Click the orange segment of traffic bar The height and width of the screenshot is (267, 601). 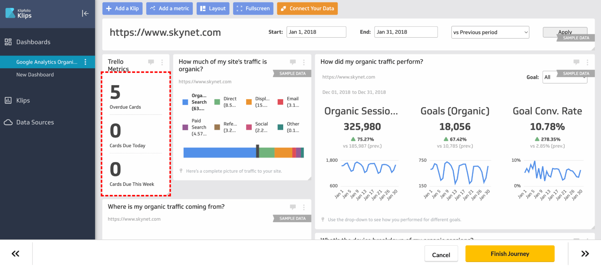coord(283,153)
